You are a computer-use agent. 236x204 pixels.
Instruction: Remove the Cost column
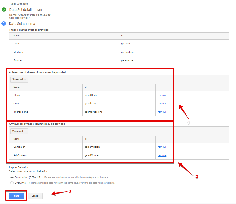pos(162,104)
